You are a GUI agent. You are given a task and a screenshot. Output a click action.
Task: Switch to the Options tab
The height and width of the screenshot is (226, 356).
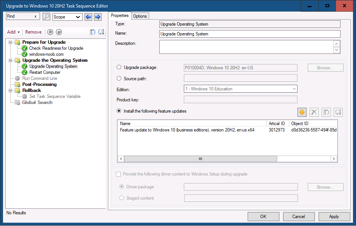[x=140, y=16]
